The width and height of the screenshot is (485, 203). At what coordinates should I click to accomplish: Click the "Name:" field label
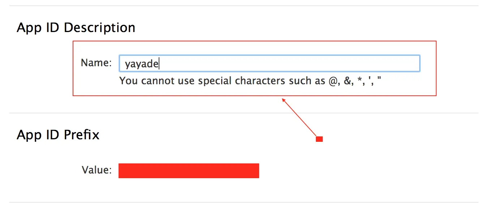point(96,63)
